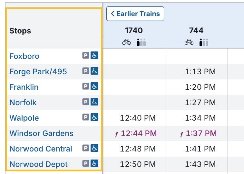The image size is (244, 174).
Task: Select the train 1740 column header
Action: point(134,31)
